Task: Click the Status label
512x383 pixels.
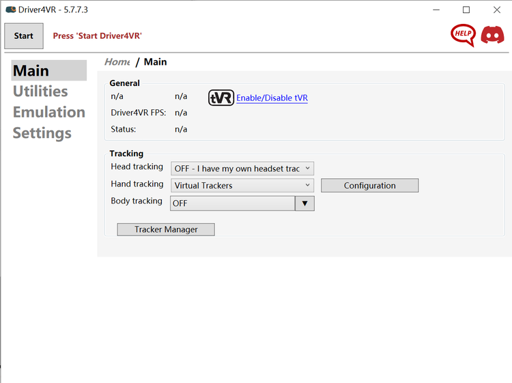Action: (124, 129)
